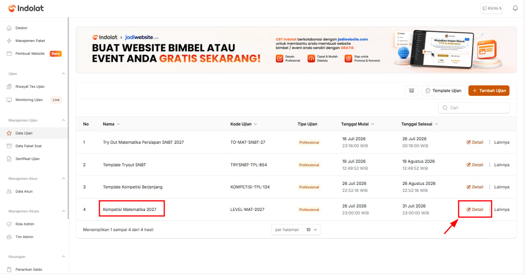Sort table by Nama column
This screenshot has height=275, width=525.
click(x=111, y=124)
